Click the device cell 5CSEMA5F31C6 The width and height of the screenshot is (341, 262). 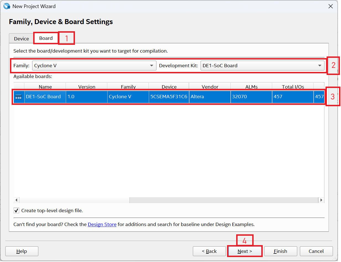(169, 97)
